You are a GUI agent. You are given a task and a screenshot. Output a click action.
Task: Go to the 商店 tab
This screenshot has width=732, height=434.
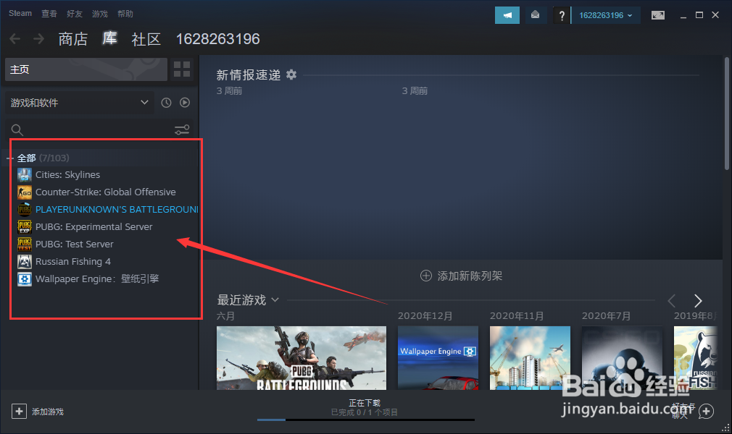point(73,39)
